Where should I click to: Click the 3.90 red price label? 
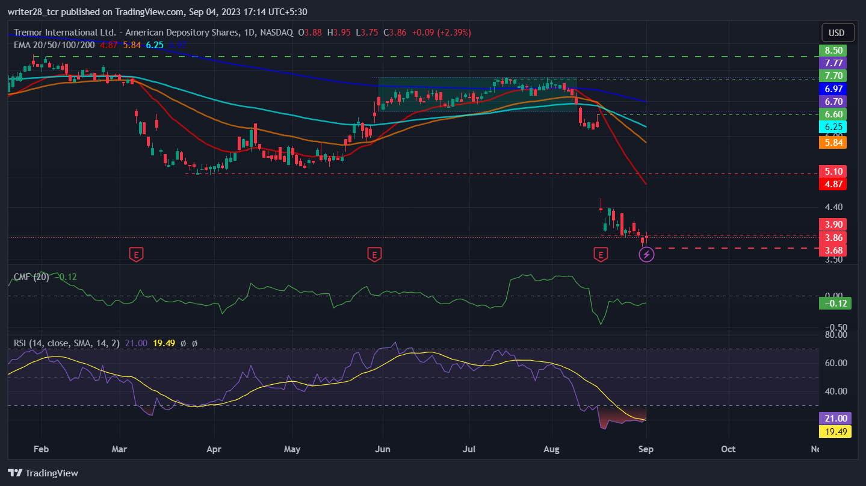[834, 224]
